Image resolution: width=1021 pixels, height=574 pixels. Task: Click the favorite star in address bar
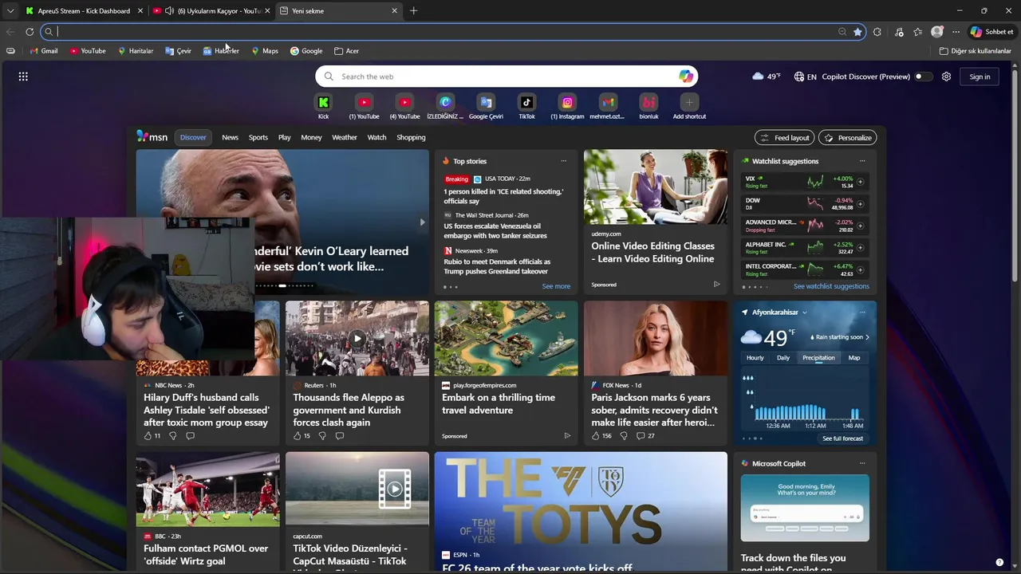click(857, 32)
